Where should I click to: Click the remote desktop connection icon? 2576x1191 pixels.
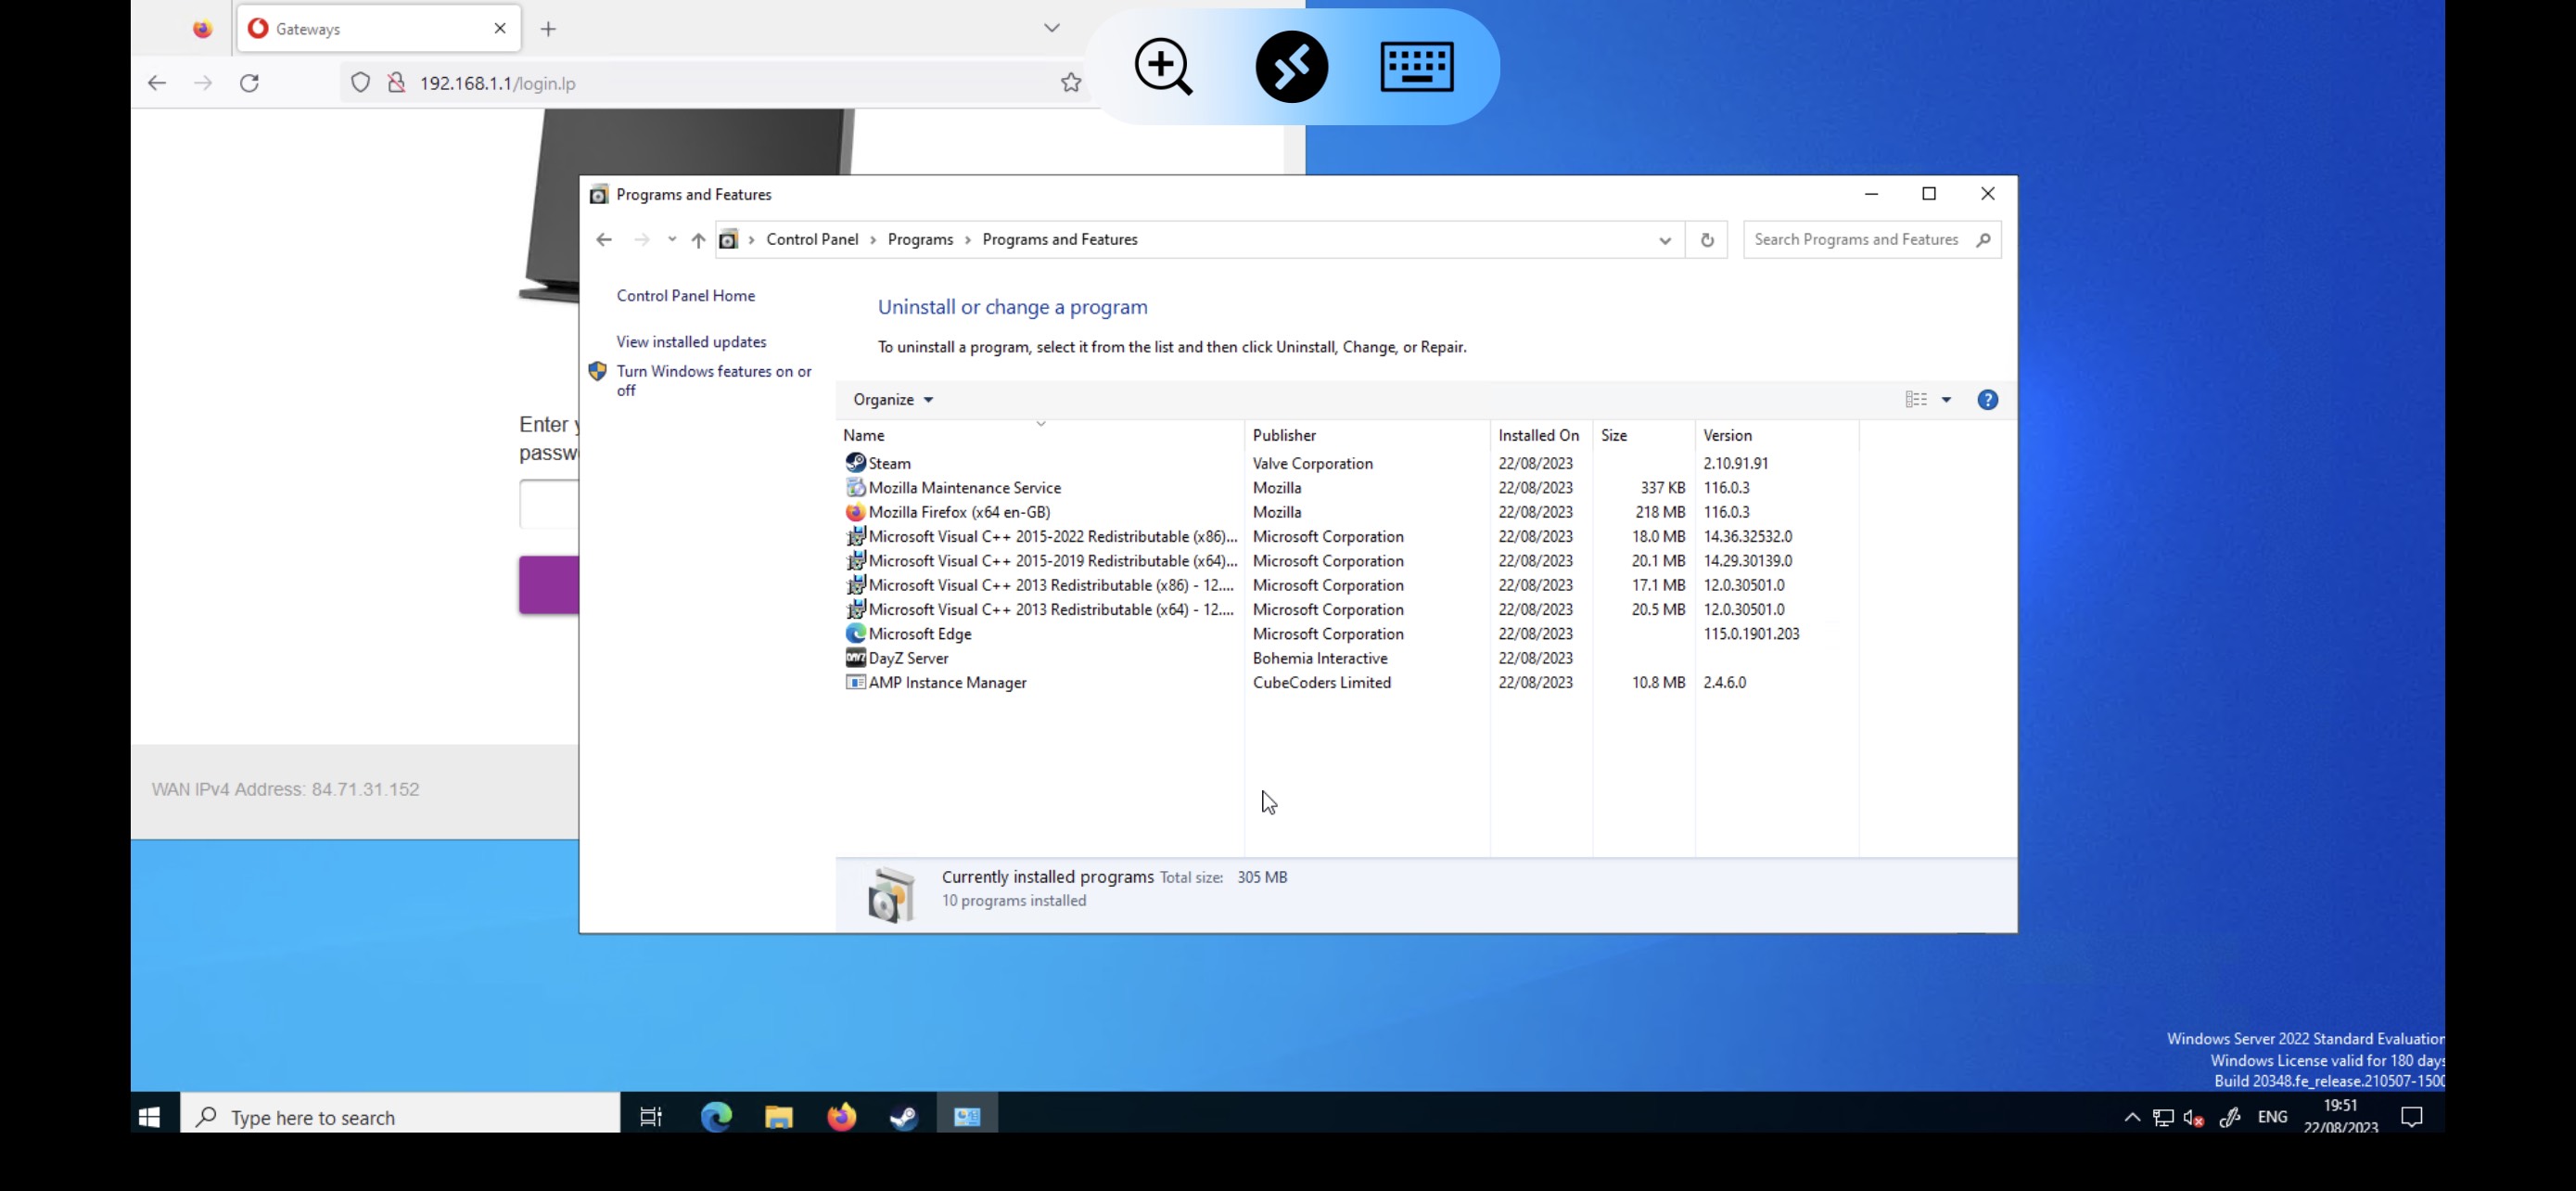(1291, 67)
